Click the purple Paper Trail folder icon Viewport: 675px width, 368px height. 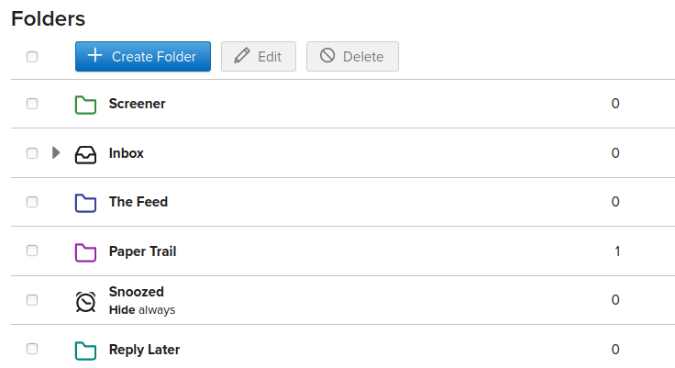pos(85,252)
